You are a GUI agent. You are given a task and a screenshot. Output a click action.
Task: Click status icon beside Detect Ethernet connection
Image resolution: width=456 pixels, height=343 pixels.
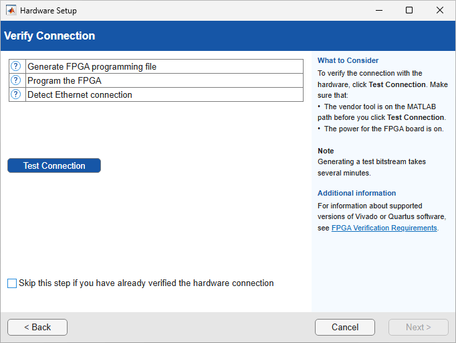(15, 94)
